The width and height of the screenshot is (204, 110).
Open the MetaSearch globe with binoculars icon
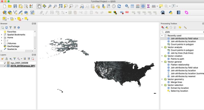163,13
